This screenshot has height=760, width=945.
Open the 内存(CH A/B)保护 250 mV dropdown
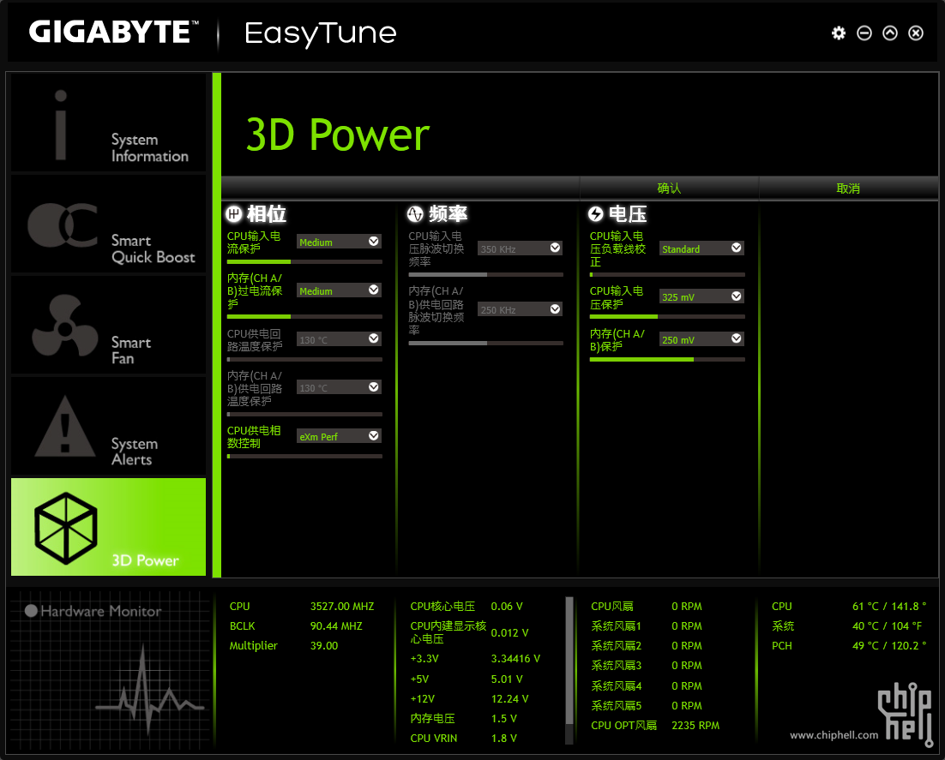pos(701,339)
